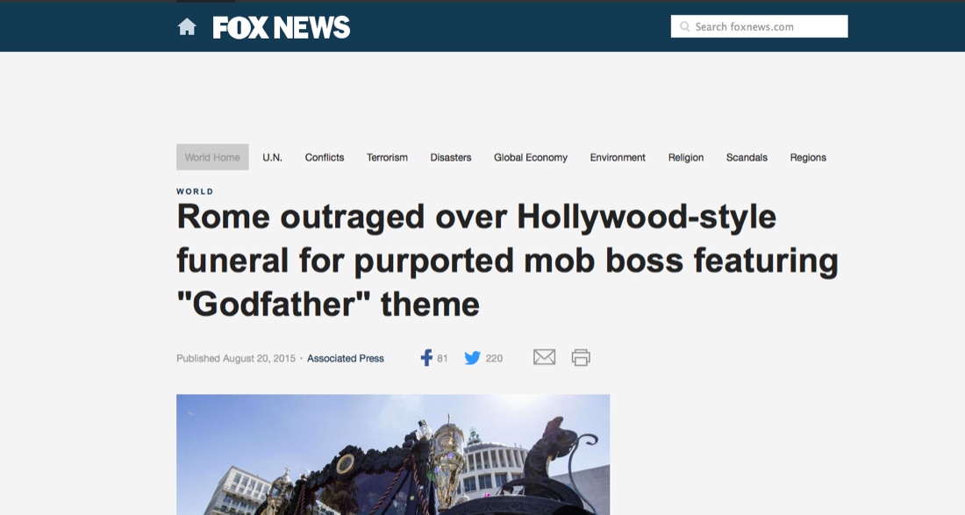Go to the Fox News home icon
The width and height of the screenshot is (965, 515).
tap(187, 27)
